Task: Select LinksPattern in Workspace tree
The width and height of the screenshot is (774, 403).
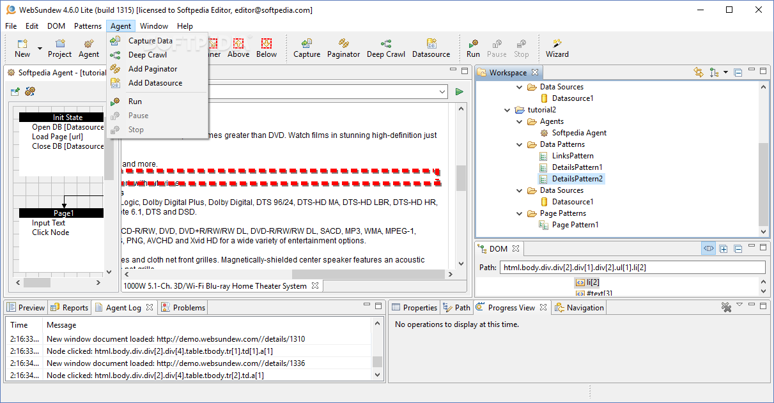Action: 573,156
